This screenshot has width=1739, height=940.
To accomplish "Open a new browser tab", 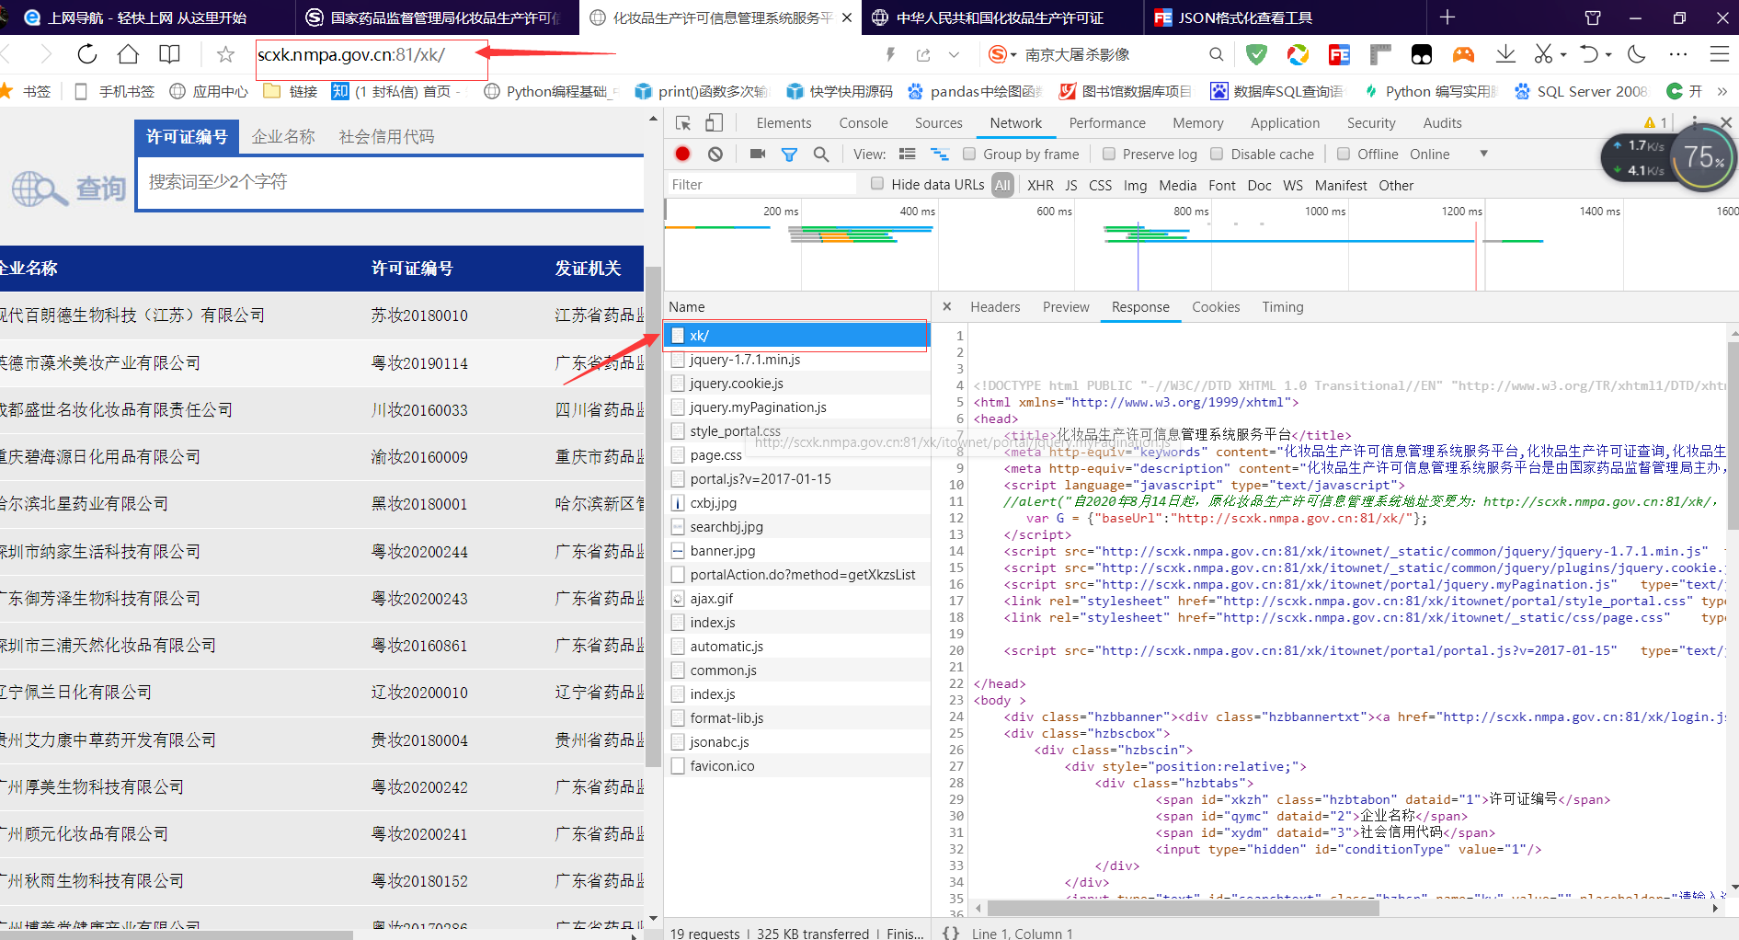I will click(x=1447, y=17).
